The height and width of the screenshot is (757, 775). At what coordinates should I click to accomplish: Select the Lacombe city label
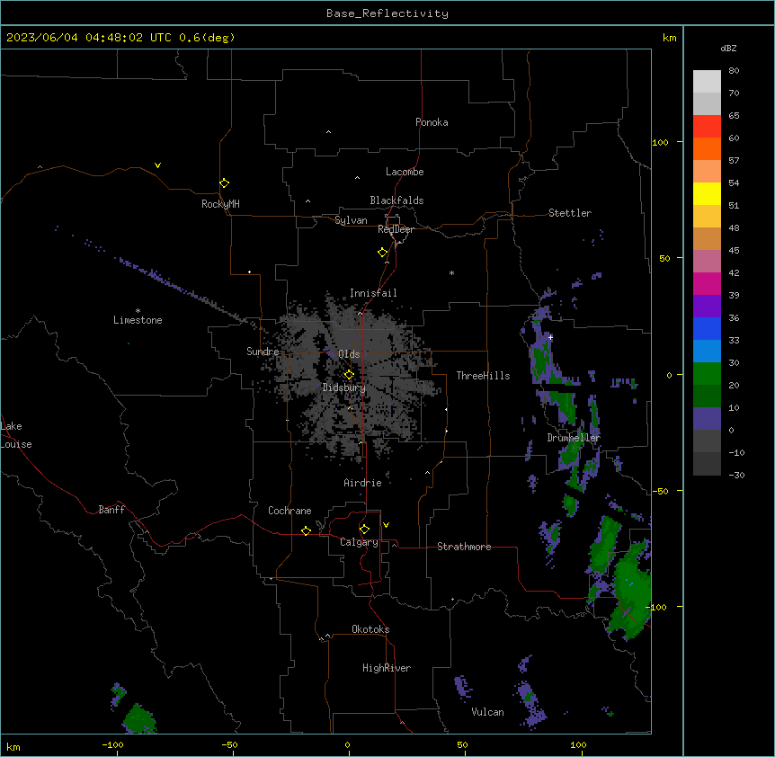click(x=405, y=172)
